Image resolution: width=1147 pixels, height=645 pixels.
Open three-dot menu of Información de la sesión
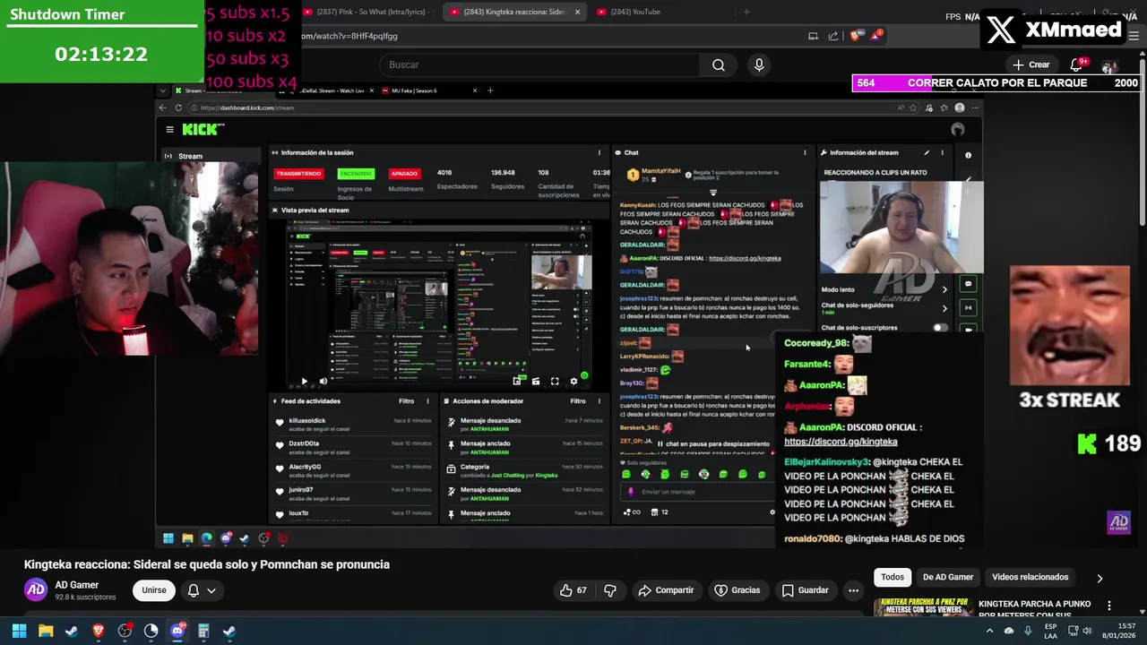point(599,152)
